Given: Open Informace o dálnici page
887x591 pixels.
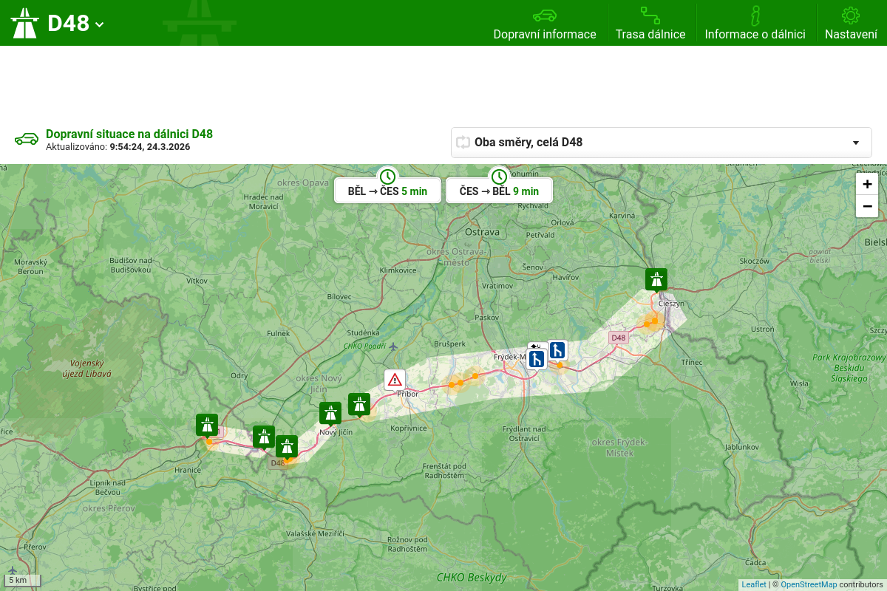Looking at the screenshot, I should [x=755, y=24].
